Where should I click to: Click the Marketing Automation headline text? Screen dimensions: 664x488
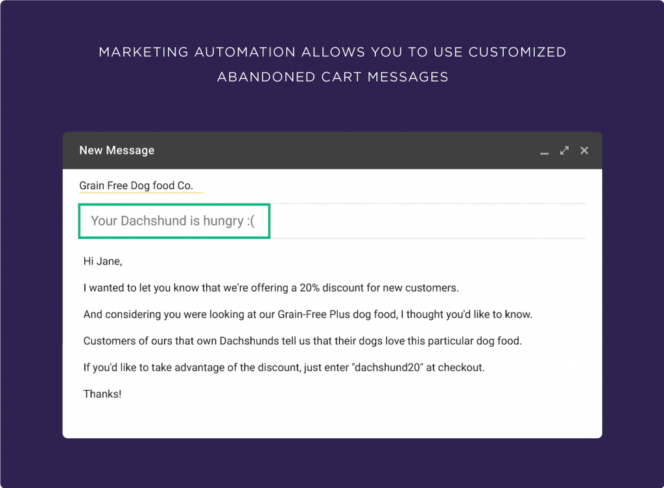pyautogui.click(x=333, y=52)
